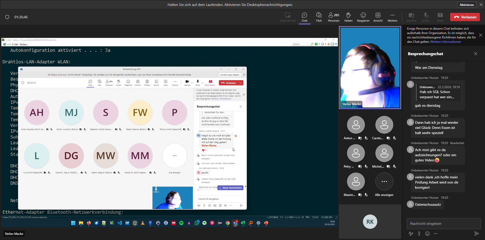This screenshot has height=240, width=485.
Task: Open emoji picker below message box
Action: pos(427,234)
